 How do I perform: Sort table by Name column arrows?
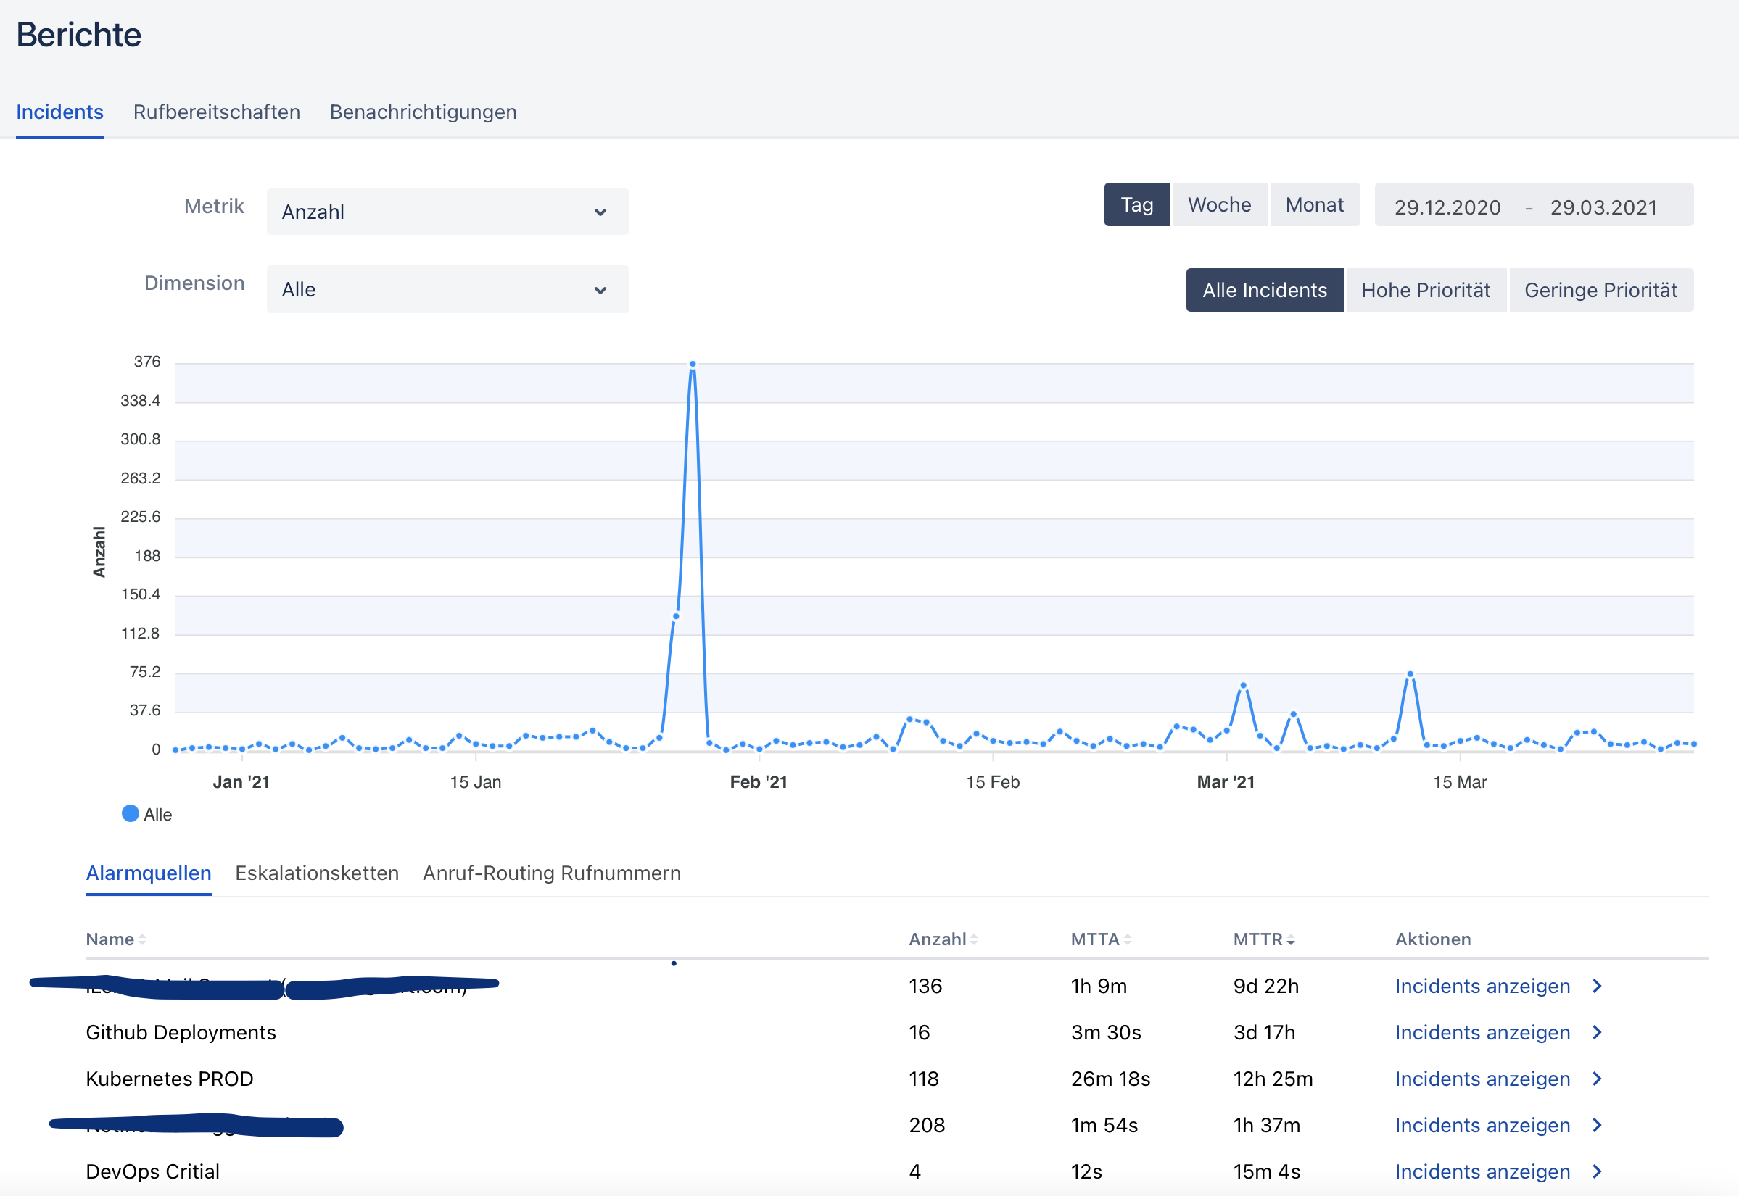point(141,939)
